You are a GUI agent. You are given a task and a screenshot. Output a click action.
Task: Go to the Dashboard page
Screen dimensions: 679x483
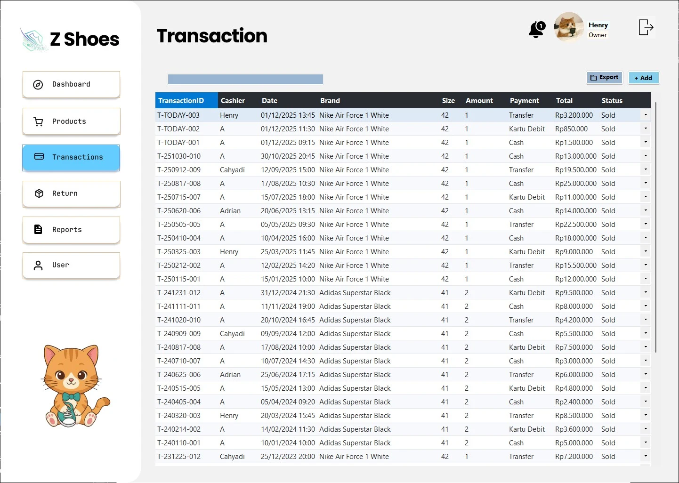71,84
